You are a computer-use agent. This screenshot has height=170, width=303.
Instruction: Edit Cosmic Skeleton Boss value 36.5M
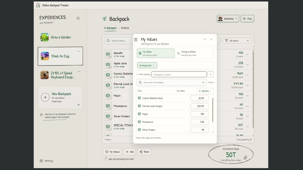[x=199, y=98]
